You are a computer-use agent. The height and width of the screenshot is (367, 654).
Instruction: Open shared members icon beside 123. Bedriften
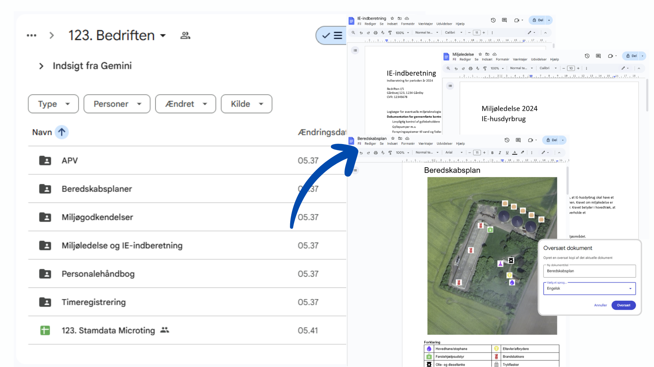(x=185, y=35)
